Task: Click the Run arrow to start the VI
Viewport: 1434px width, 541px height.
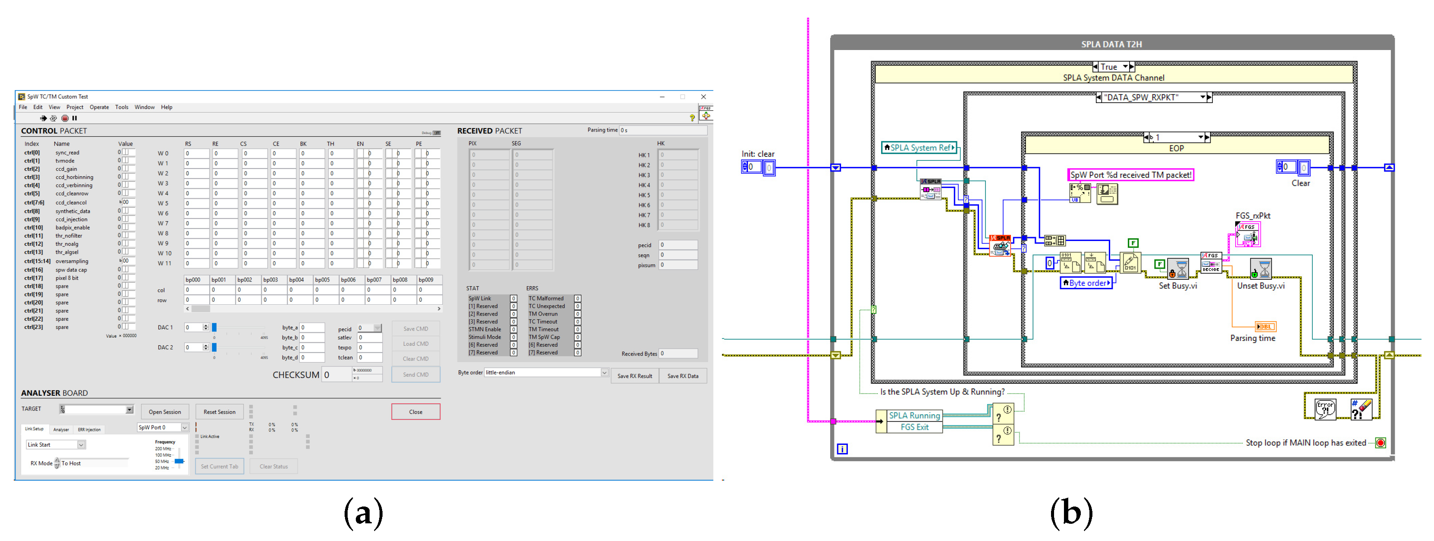Action: point(44,118)
